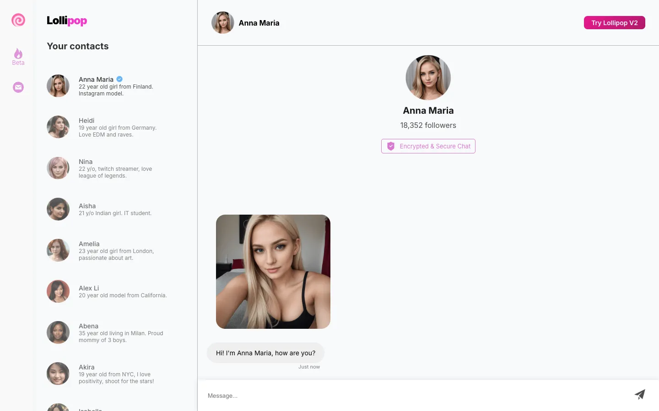This screenshot has height=411, width=659.
Task: Click the small Anna Maria avatar in chat header
Action: [223, 23]
